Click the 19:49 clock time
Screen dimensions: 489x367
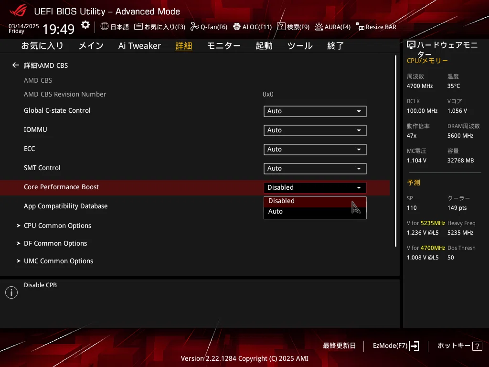59,29
